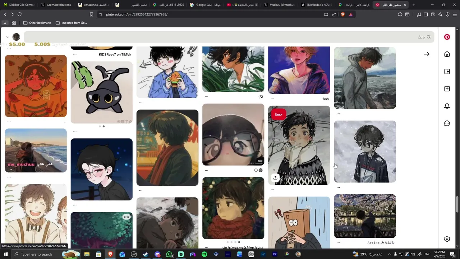
Task: Open the round glasses closeup pin
Action: (233, 135)
